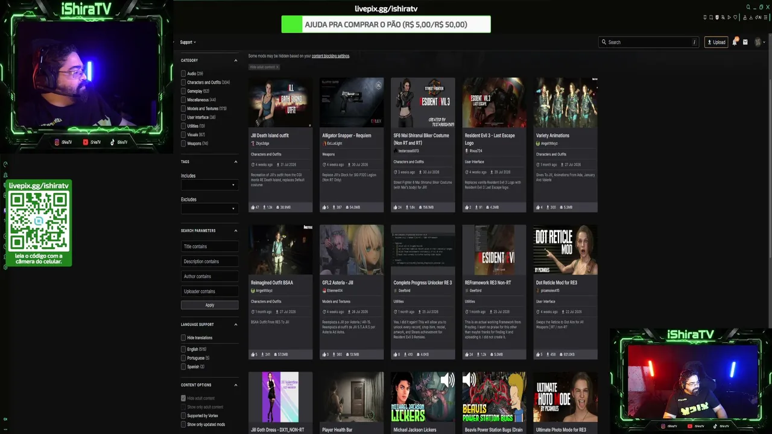Image resolution: width=772 pixels, height=434 pixels.
Task: Click the file size icon on GFL2 Asteria card
Action: click(x=346, y=354)
